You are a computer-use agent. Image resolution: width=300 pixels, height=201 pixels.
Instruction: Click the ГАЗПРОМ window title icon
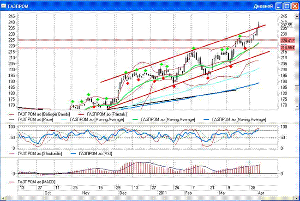4,6
